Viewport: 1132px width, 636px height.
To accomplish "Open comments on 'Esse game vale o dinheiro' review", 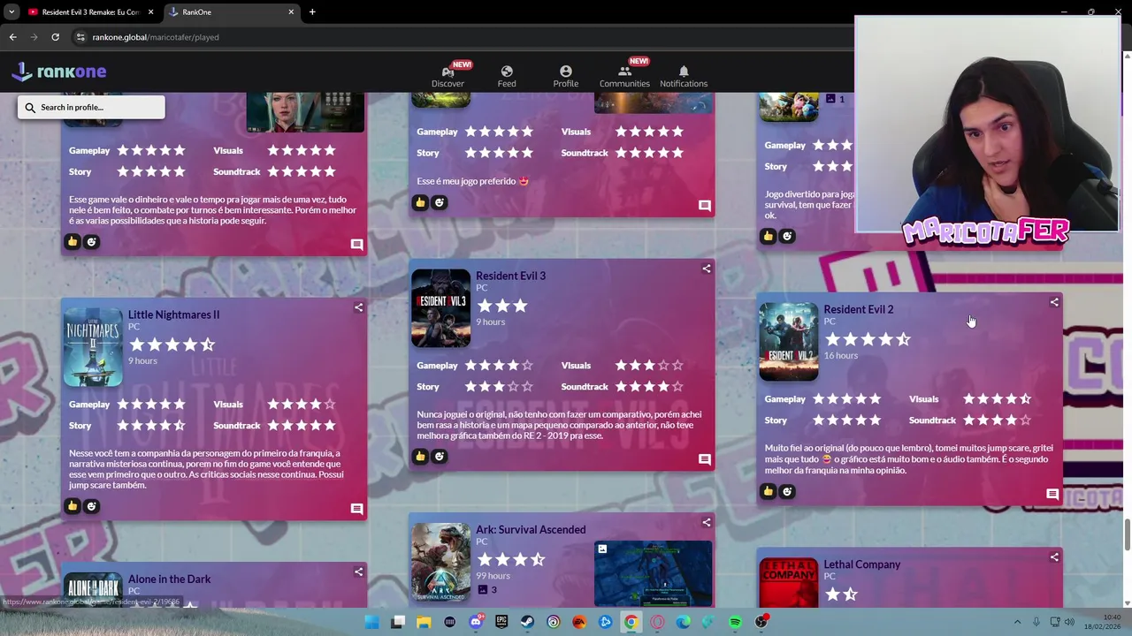I will click(x=356, y=245).
